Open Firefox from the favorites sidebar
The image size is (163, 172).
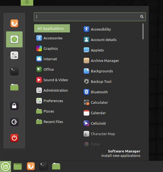pos(14,23)
